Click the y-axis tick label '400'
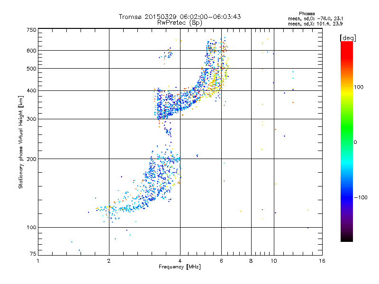Image resolution: width=379 pixels, height=284 pixels. pos(31,91)
